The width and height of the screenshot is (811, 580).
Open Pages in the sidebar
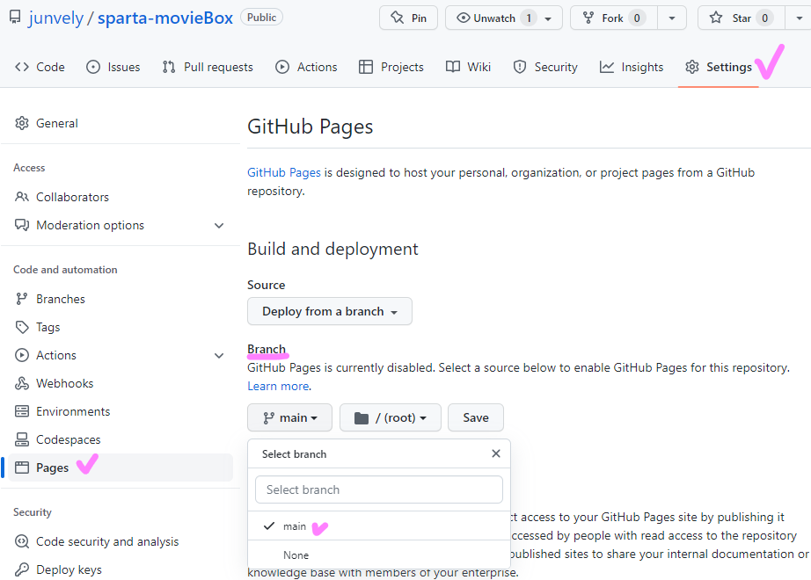click(120, 468)
